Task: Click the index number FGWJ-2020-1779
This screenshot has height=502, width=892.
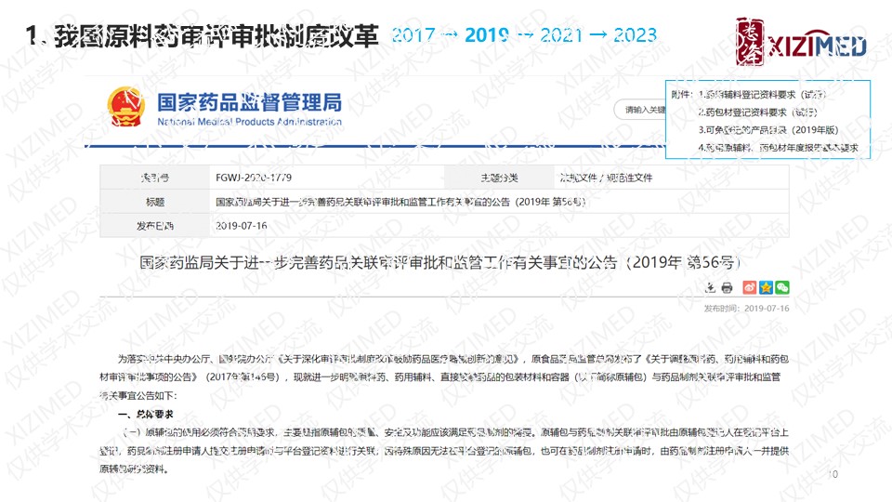Action: coord(255,178)
